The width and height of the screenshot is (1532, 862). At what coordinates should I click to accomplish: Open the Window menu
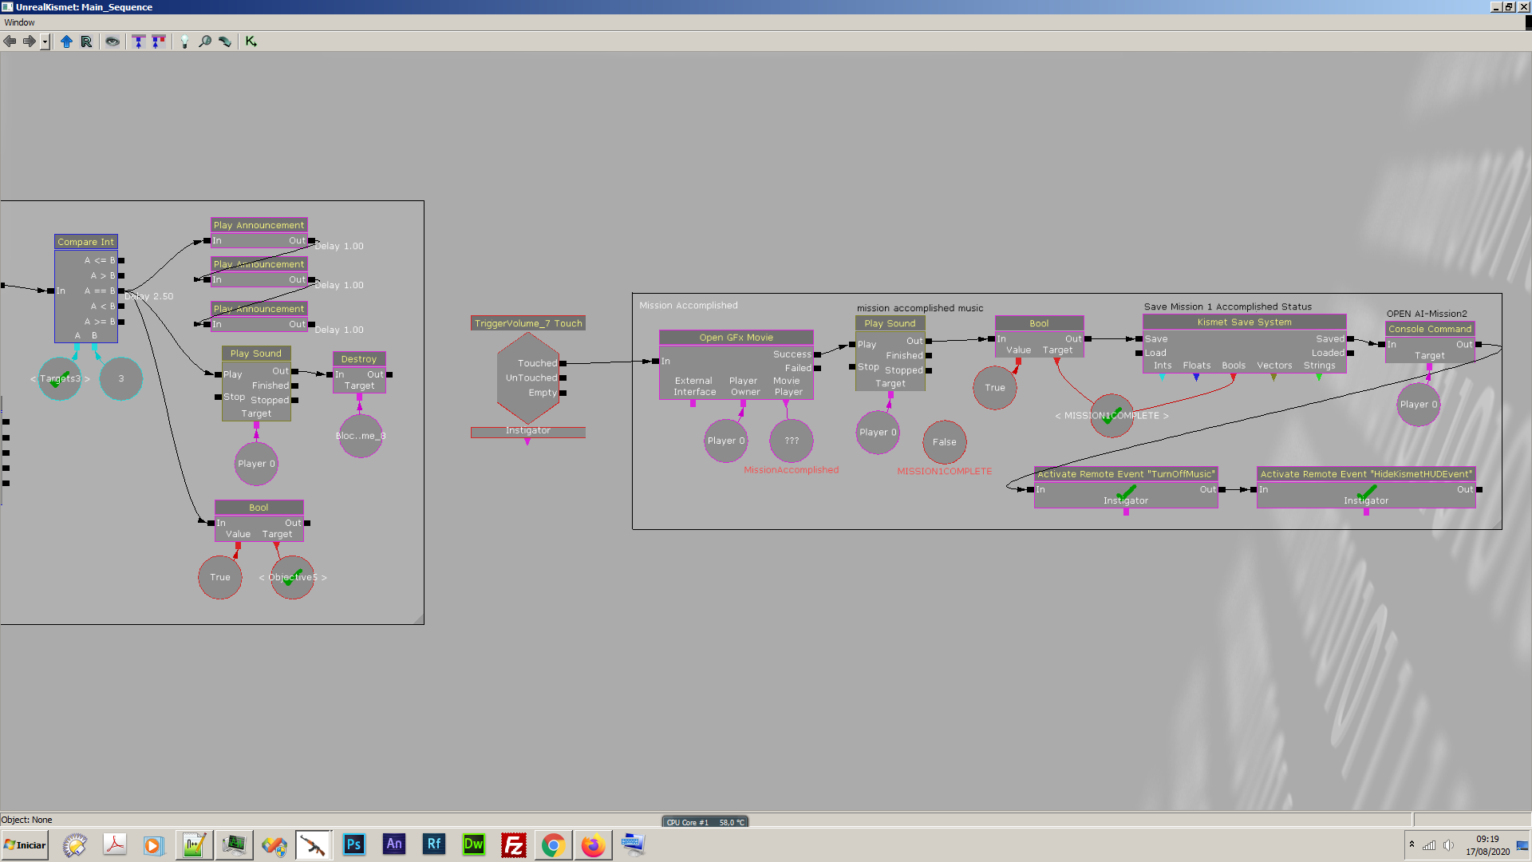(x=20, y=22)
